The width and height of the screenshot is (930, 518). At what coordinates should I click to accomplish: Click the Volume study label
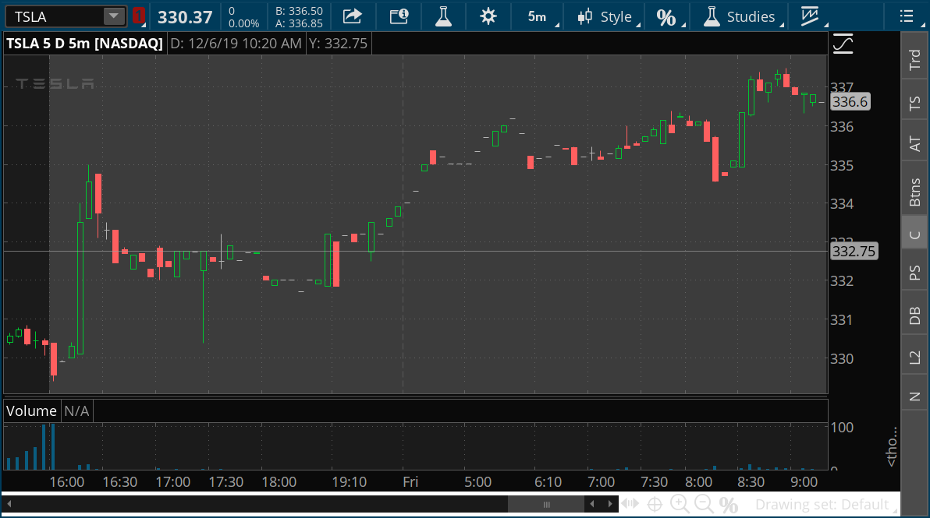click(31, 411)
